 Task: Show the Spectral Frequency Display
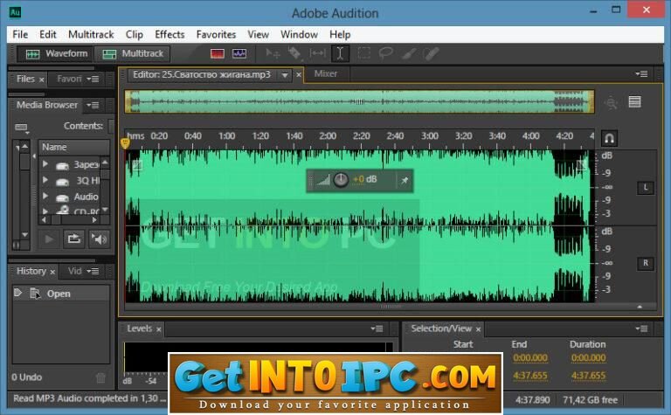click(218, 54)
